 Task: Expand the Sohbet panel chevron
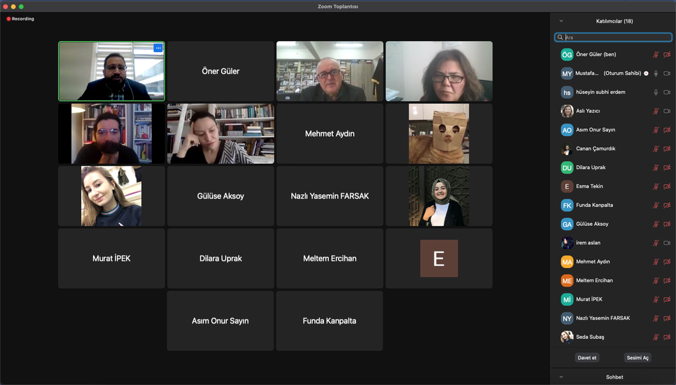[x=561, y=377]
